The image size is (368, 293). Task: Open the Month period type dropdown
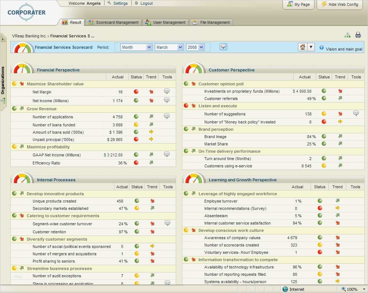136,47
